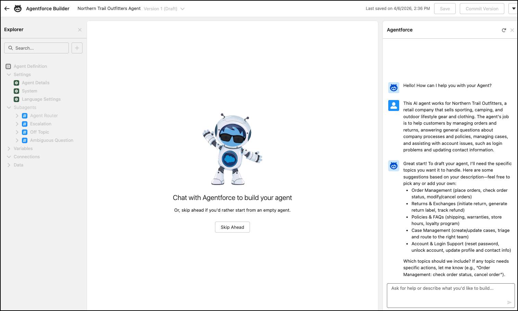Click the Agentforce chat message box

pyautogui.click(x=451, y=295)
